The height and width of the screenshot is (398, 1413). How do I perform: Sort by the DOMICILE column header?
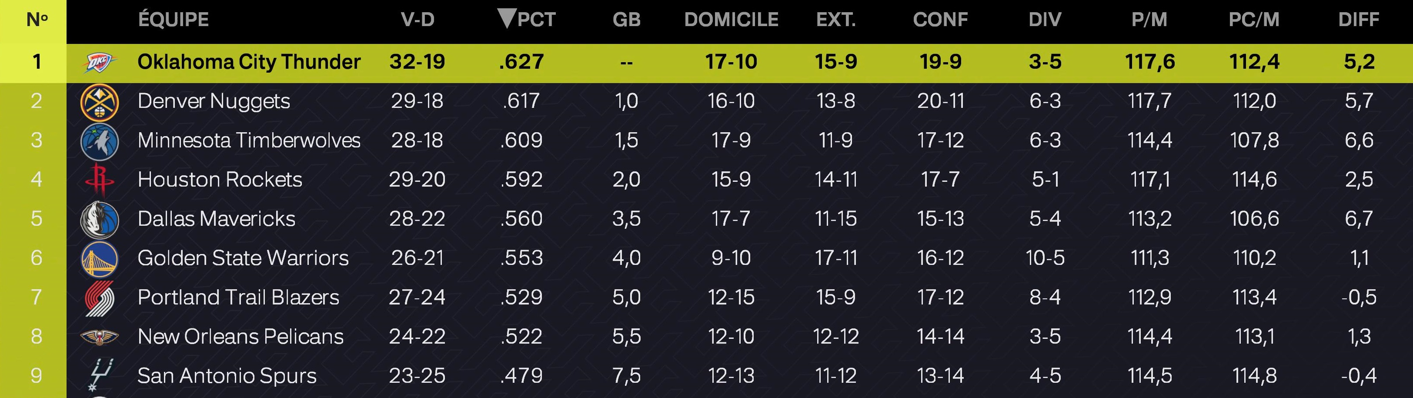(x=731, y=20)
